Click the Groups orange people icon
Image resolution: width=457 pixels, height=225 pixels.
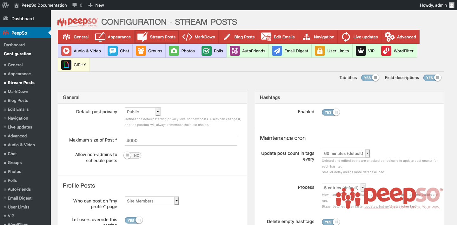pos(141,51)
